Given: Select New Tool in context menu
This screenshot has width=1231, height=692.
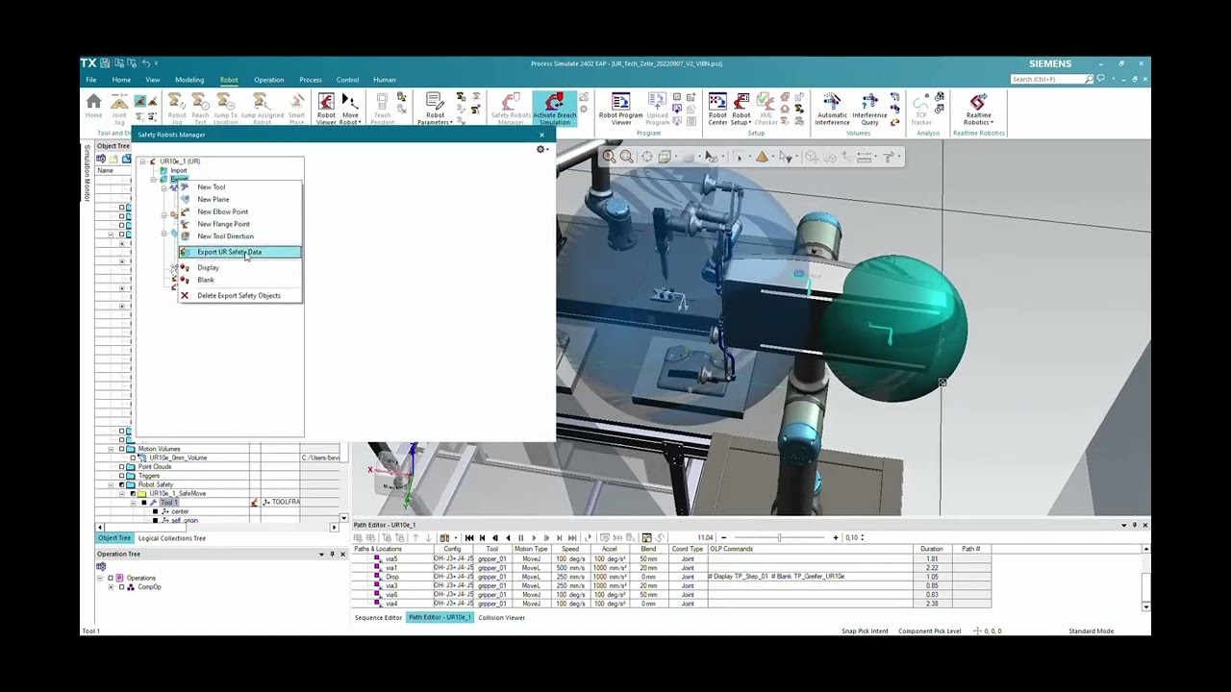Looking at the screenshot, I should pyautogui.click(x=239, y=187).
